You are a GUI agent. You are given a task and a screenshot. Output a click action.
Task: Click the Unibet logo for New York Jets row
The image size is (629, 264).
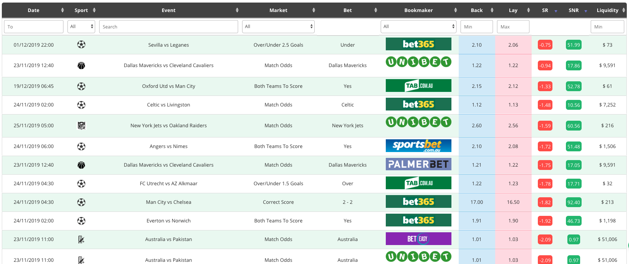pos(419,122)
